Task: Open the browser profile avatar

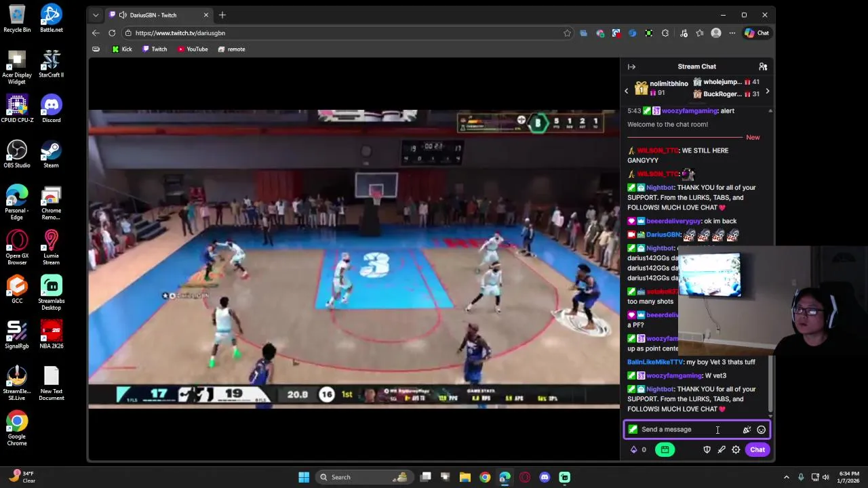Action: pos(716,33)
